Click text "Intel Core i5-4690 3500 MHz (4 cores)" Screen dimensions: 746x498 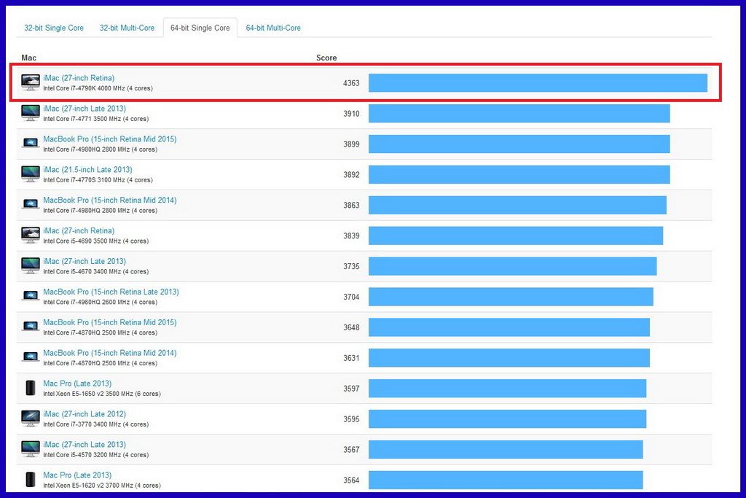(95, 241)
